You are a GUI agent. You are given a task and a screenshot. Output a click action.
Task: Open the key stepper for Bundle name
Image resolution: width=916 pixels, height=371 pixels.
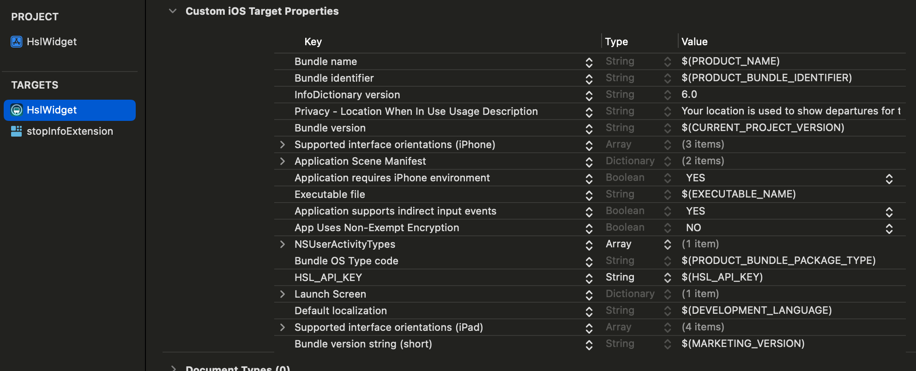[589, 61]
